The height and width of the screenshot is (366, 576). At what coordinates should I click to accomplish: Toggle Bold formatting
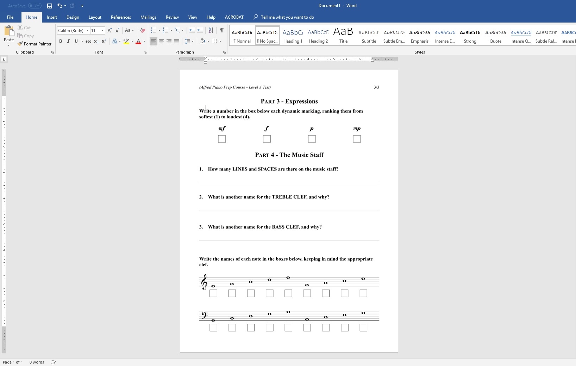(61, 41)
